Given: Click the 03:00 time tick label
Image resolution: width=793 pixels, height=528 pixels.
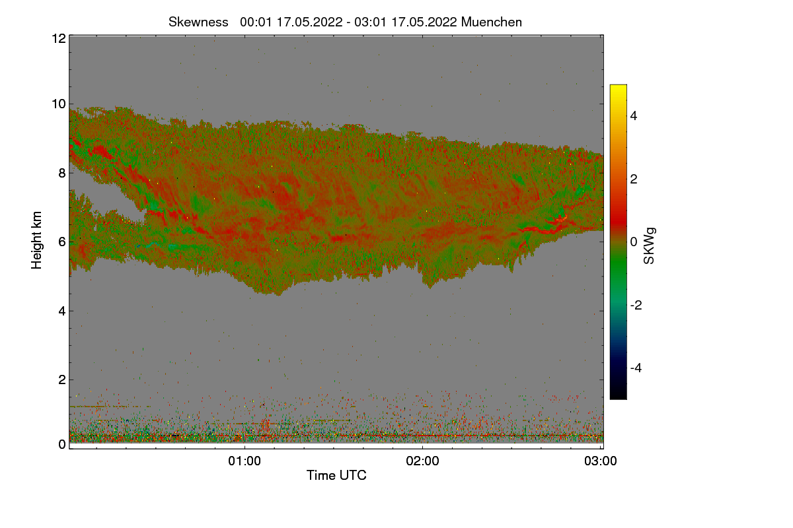Looking at the screenshot, I should [601, 461].
